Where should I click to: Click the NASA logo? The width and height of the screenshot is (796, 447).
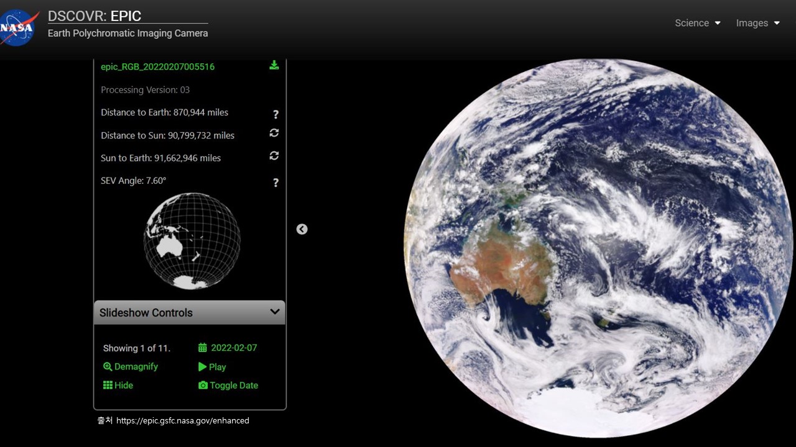[19, 27]
